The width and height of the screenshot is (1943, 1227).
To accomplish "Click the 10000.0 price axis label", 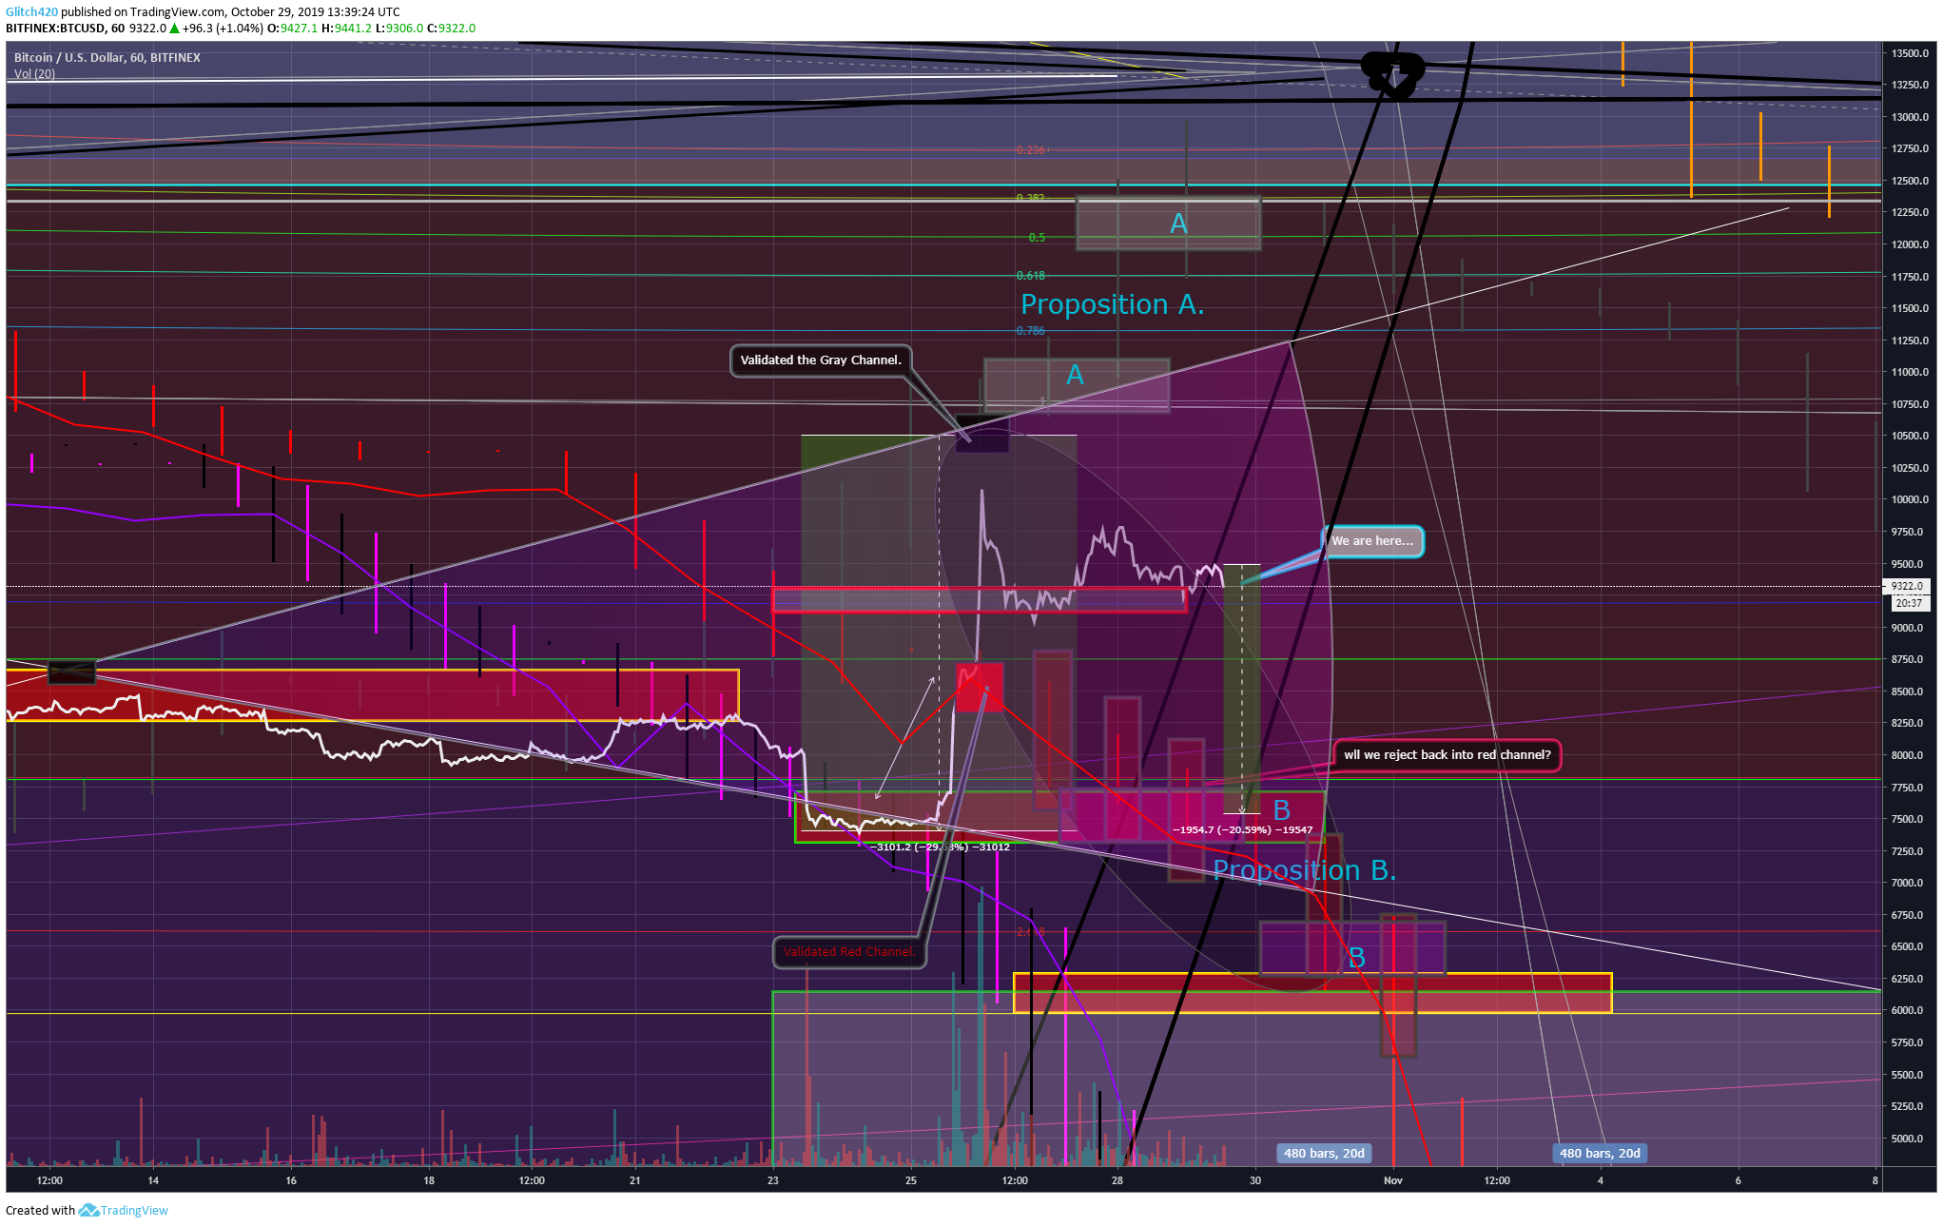I will 1911,499.
